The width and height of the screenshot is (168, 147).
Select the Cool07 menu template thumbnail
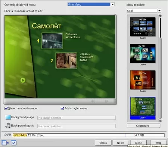point(143,107)
